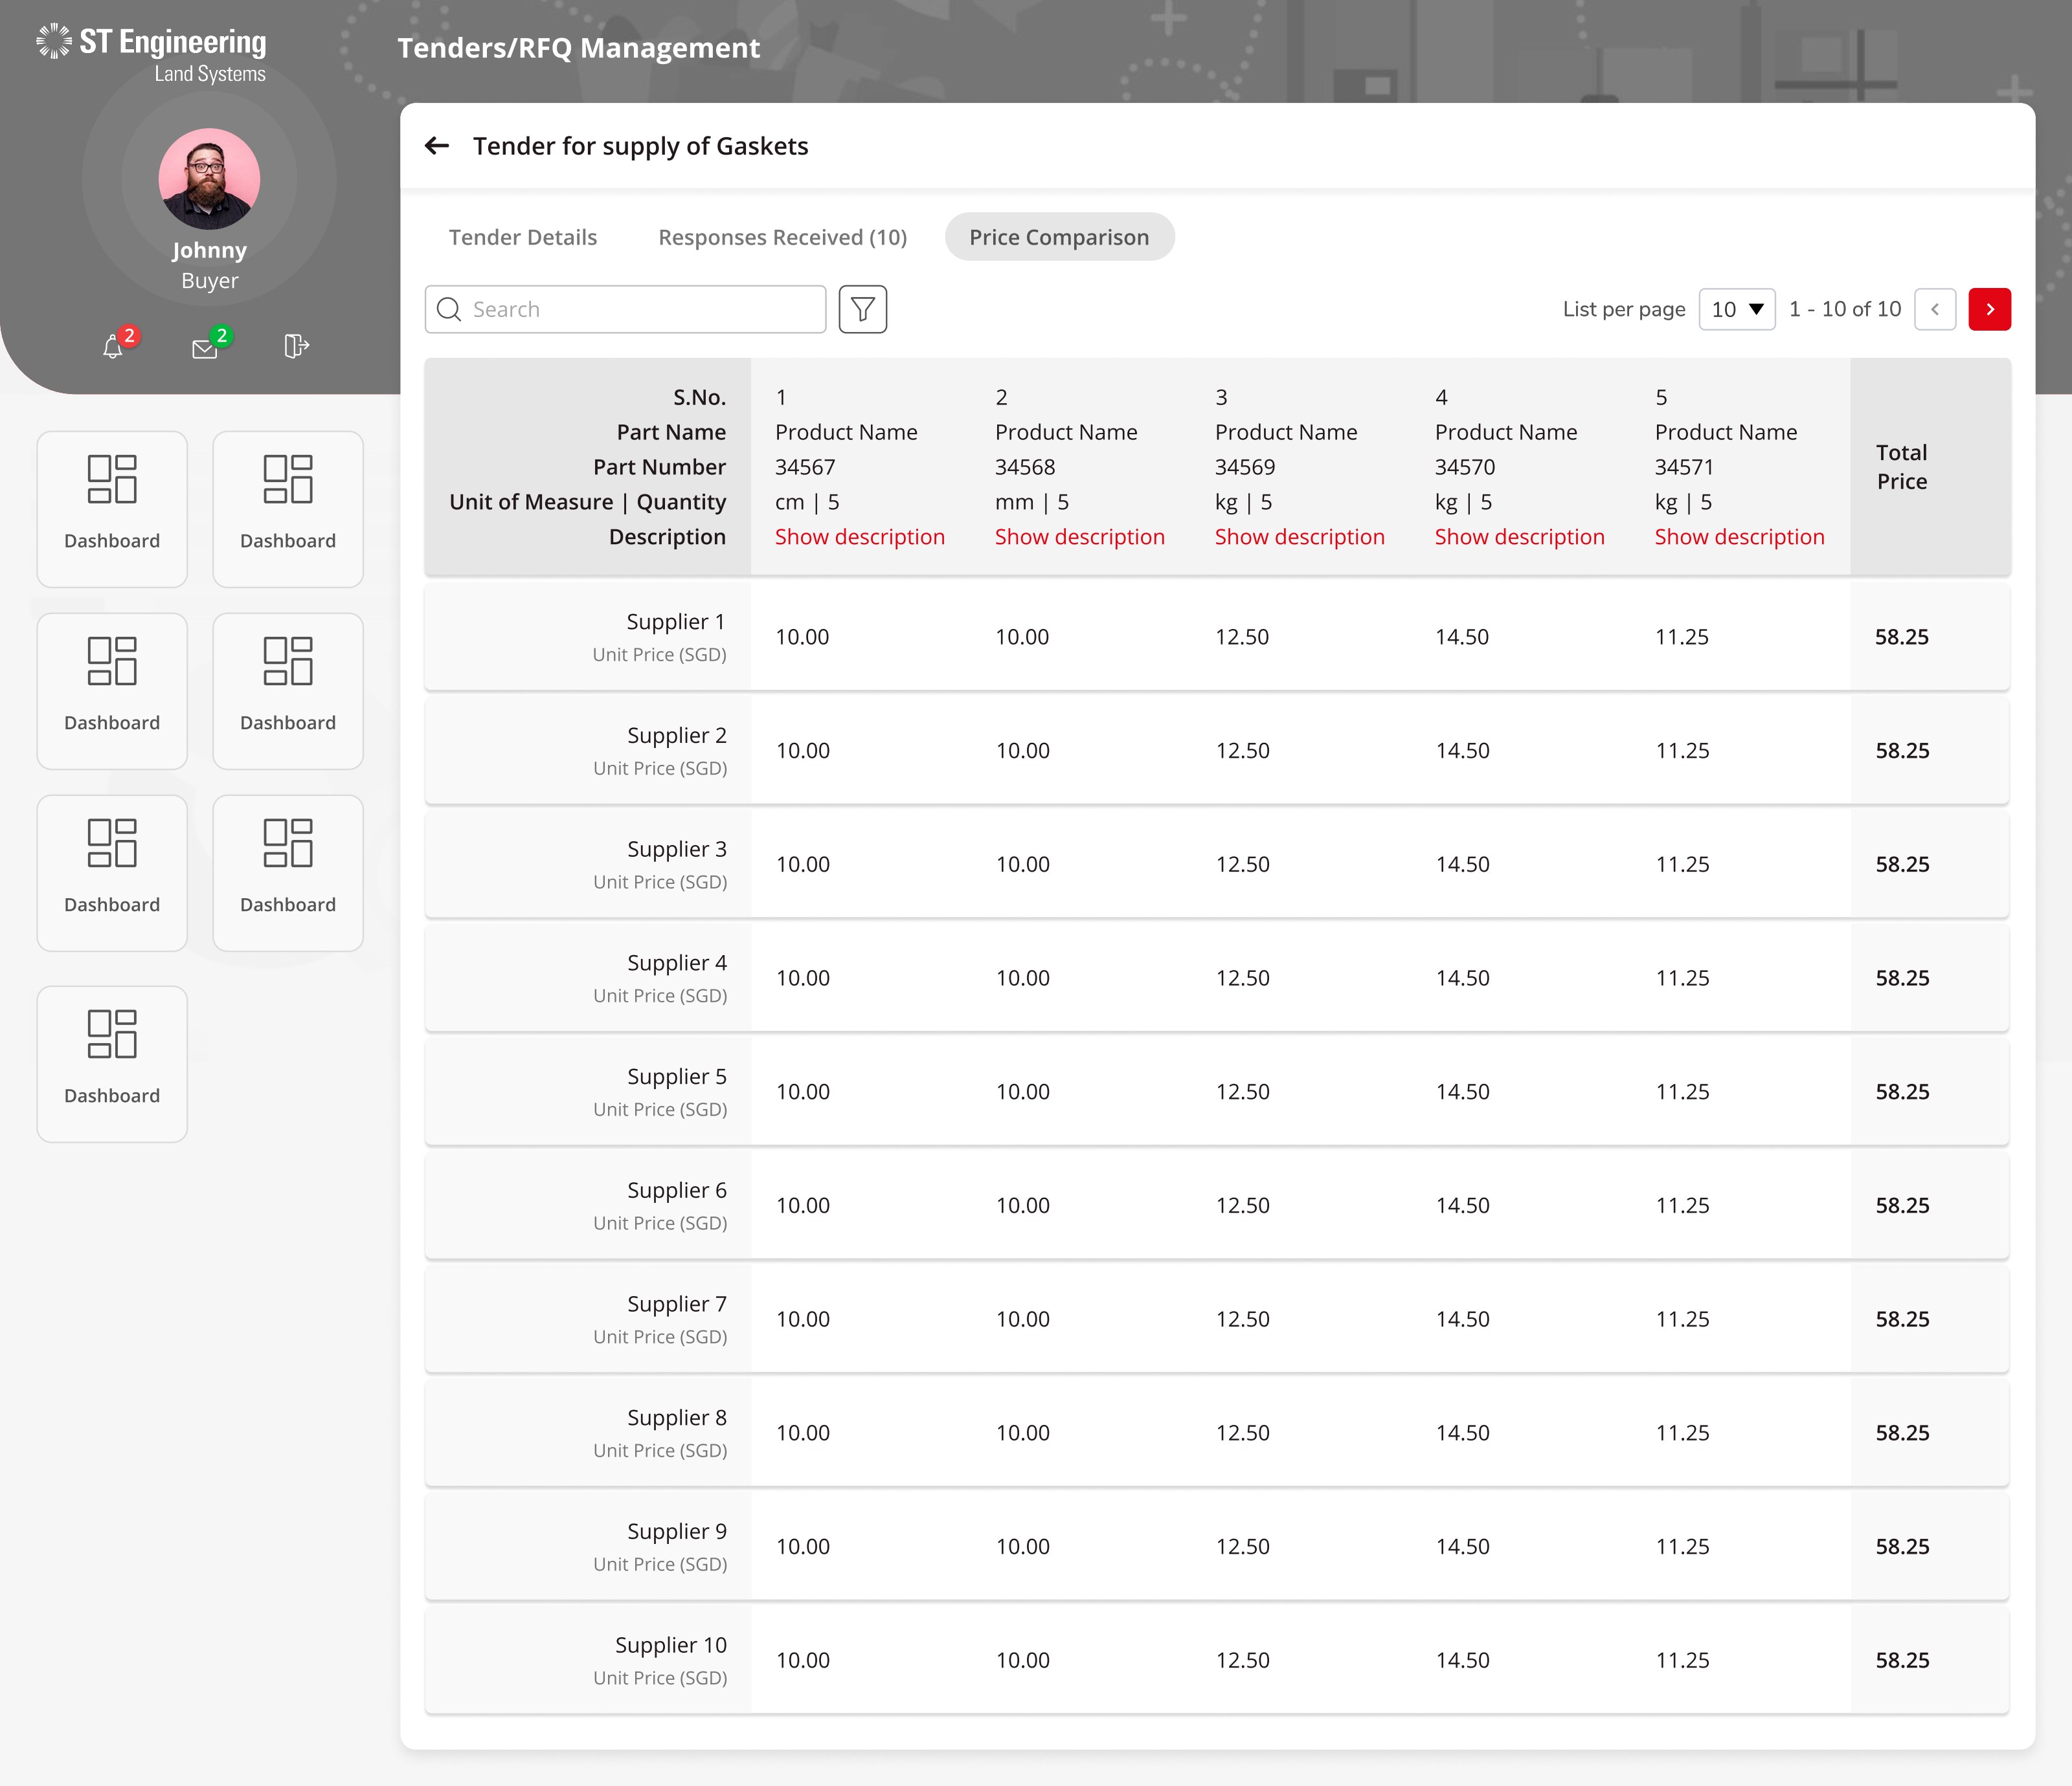Open the ST Engineering logo
Image resolution: width=2072 pixels, height=1786 pixels.
[152, 54]
